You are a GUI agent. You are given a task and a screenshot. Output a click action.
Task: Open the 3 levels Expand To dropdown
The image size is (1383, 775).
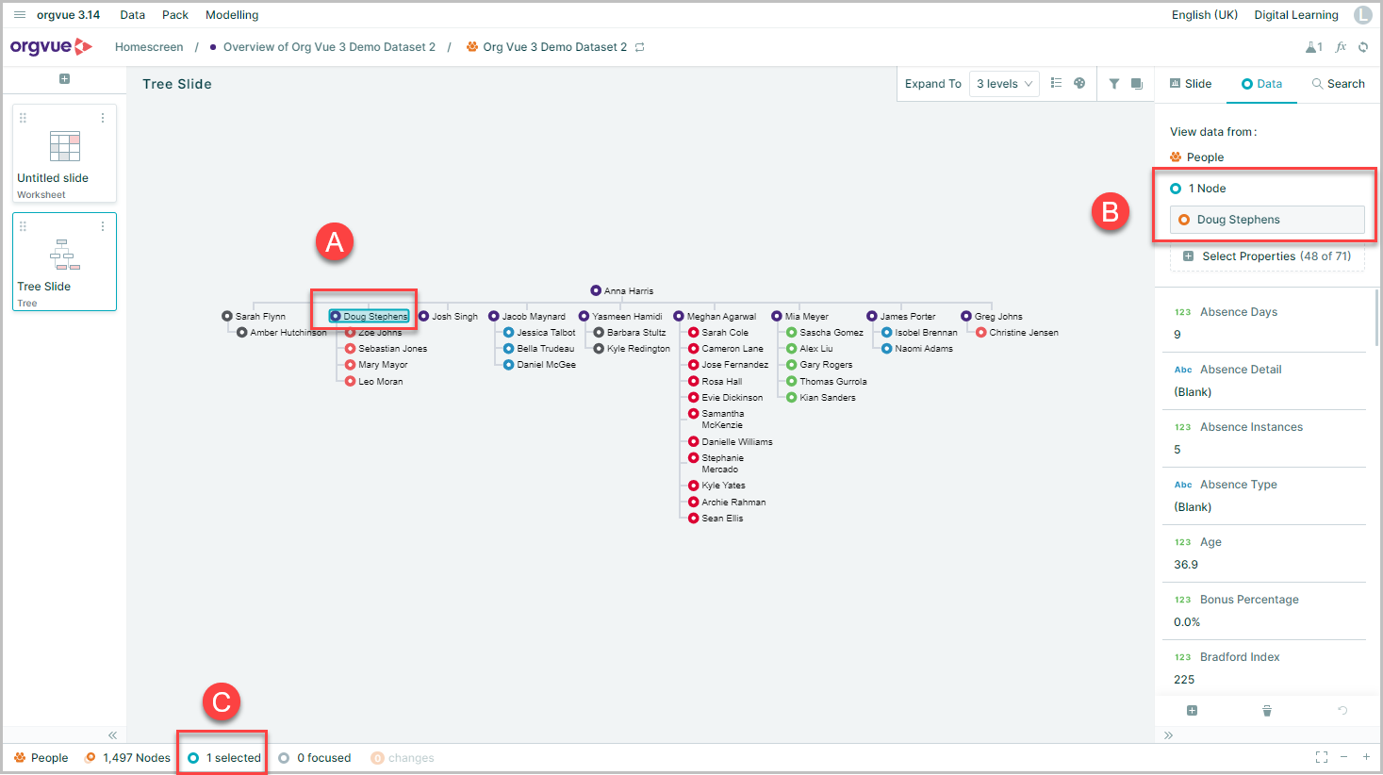1004,84
